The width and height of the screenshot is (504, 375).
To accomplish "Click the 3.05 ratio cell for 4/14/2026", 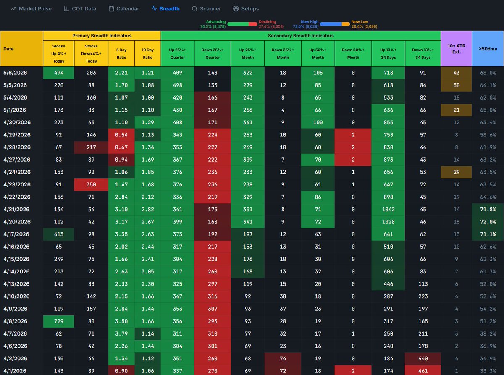I will point(148,271).
